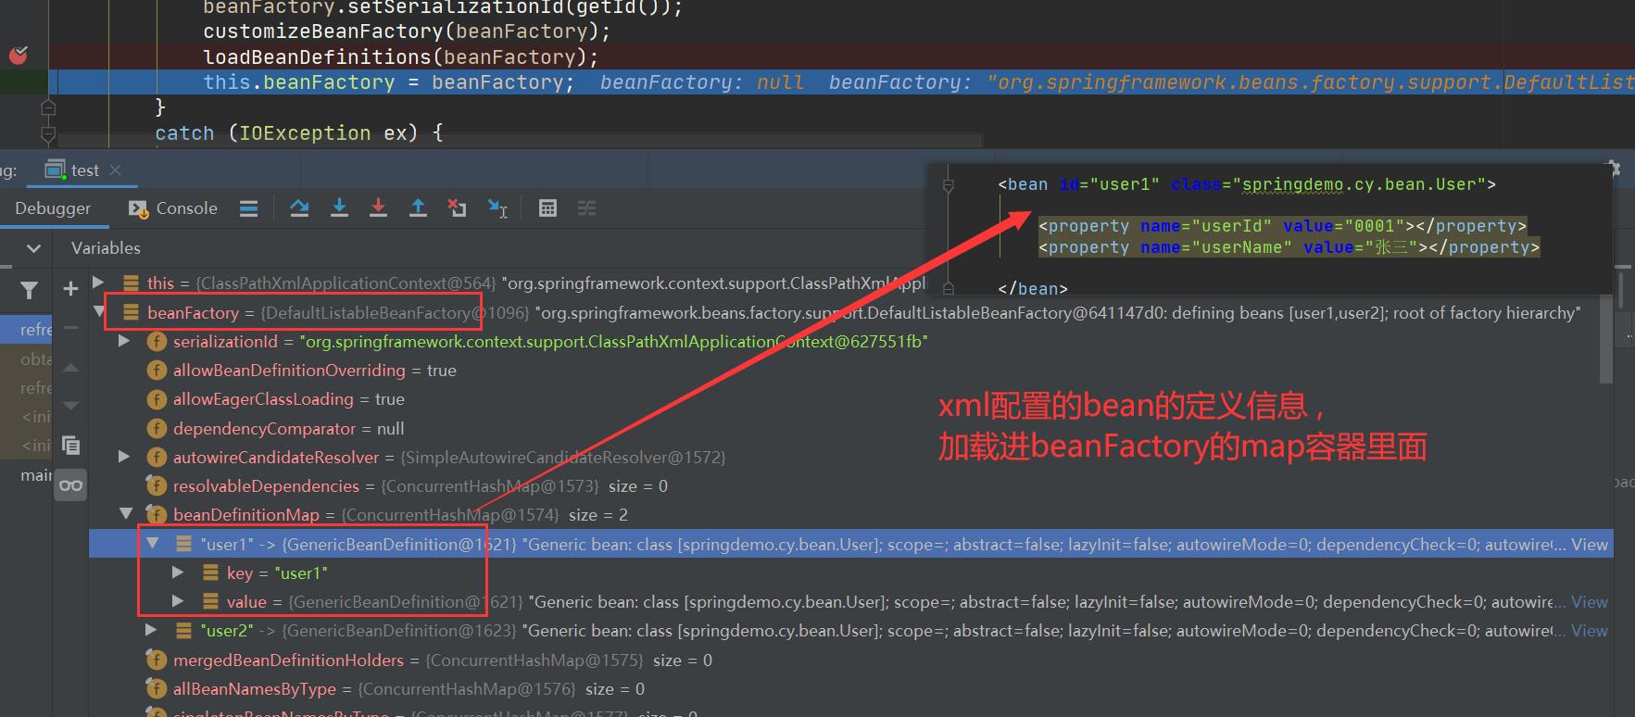The width and height of the screenshot is (1635, 717).
Task: Open the Evaluate Expression calculator icon
Action: click(547, 208)
